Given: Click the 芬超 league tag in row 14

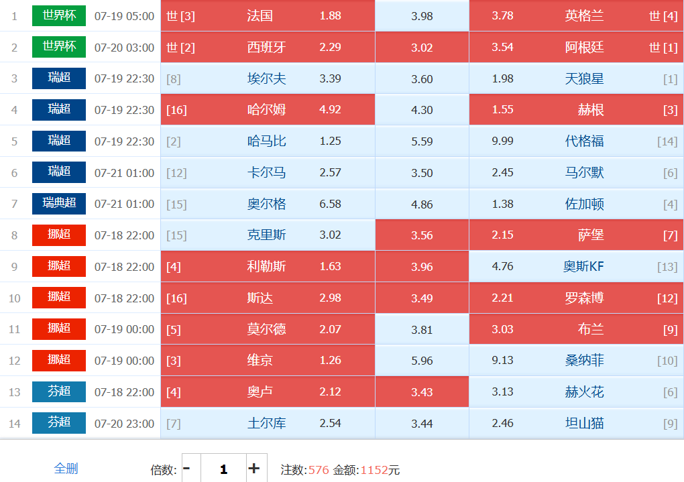Looking at the screenshot, I should (x=59, y=423).
